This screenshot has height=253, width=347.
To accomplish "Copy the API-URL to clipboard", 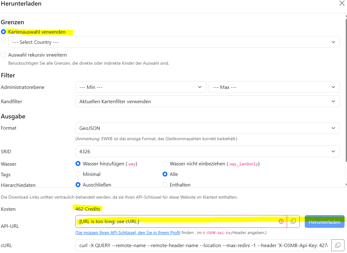I will click(293, 221).
